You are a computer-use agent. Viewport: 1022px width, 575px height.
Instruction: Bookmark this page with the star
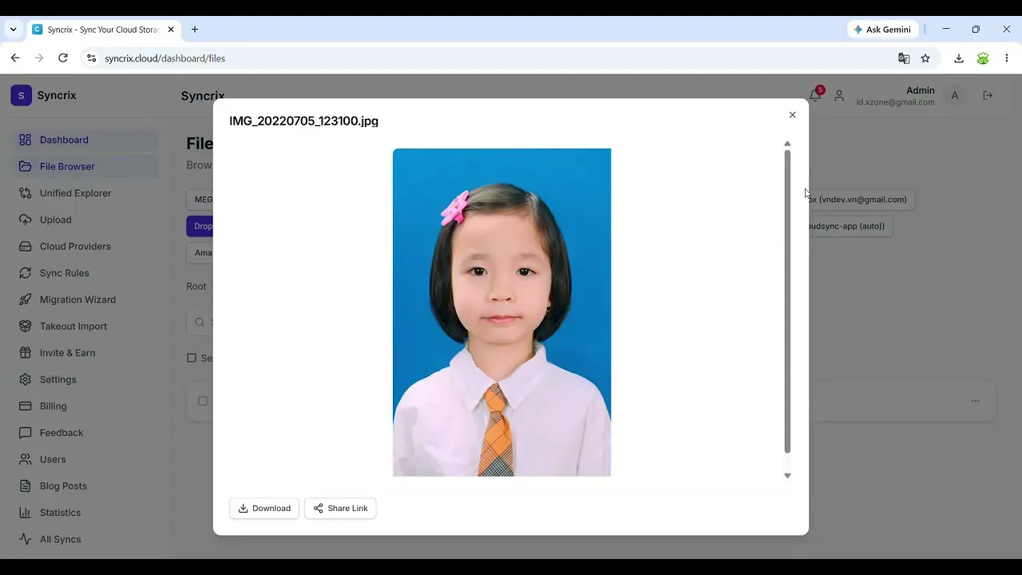tap(925, 58)
